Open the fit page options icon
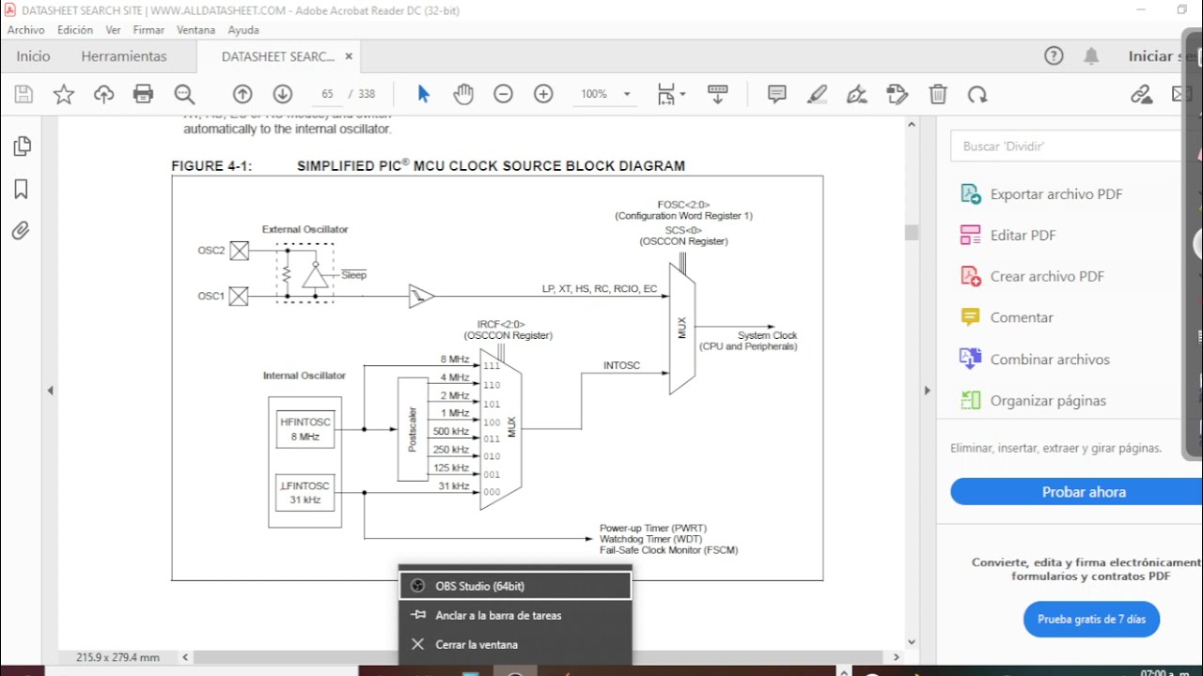Screen dimensions: 1203x676 click(x=670, y=94)
